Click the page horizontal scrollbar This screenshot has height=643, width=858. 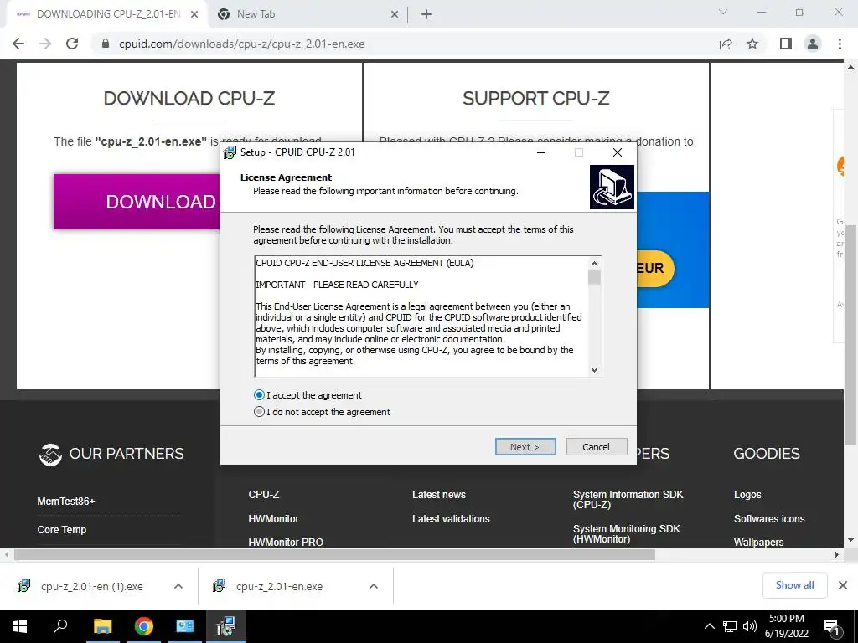334,554
